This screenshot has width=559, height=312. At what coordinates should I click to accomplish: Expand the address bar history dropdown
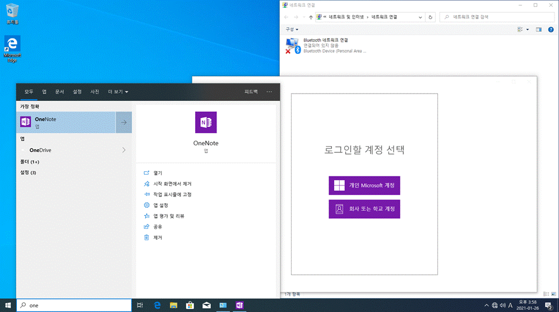click(x=421, y=17)
